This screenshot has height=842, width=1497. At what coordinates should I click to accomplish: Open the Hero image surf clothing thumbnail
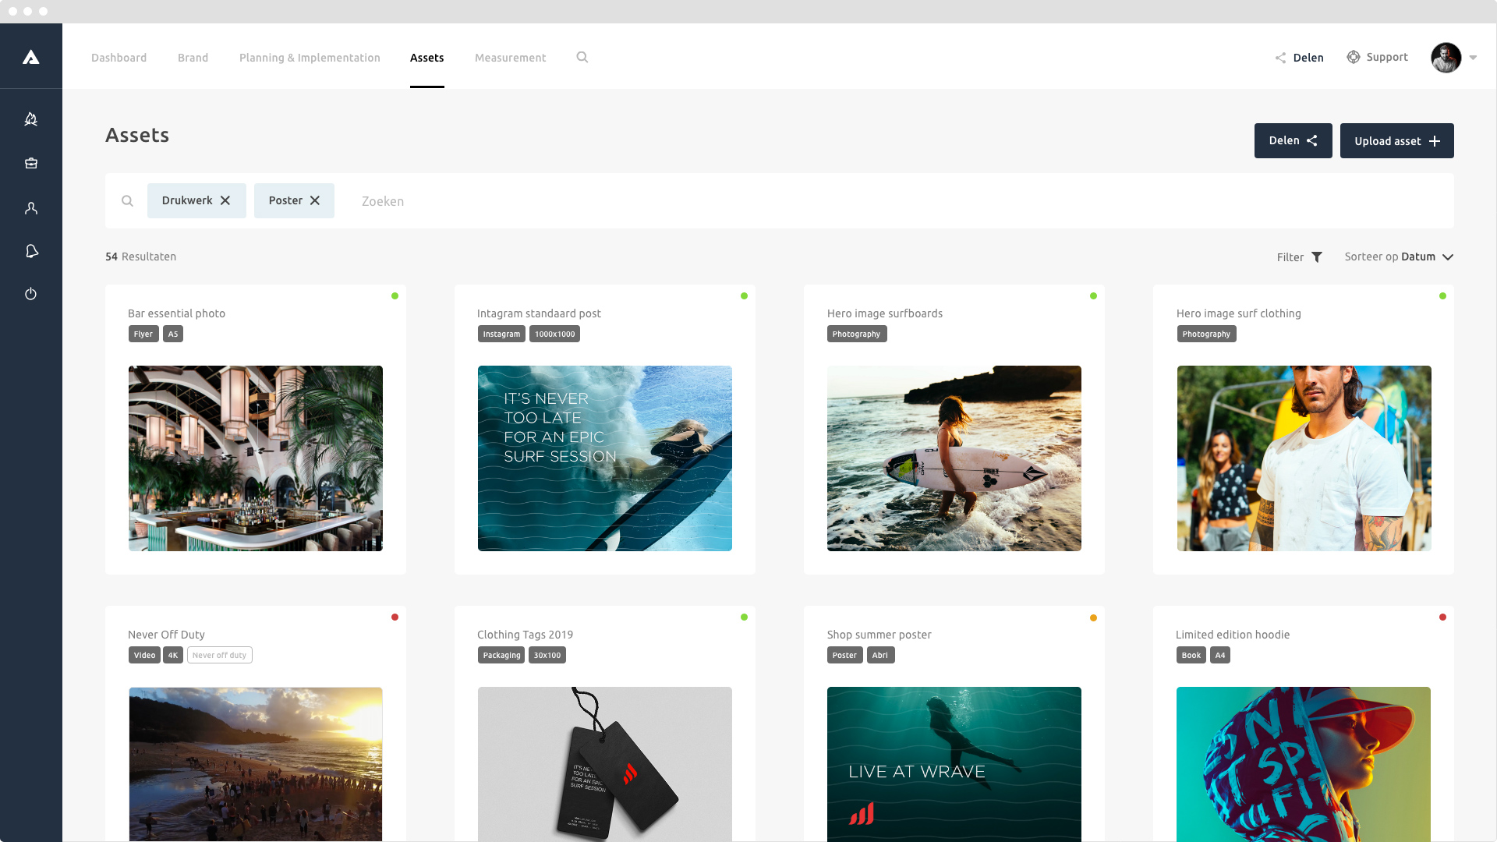click(1304, 458)
